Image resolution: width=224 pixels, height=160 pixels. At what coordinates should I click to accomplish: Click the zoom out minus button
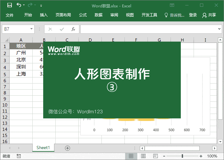coord(164,156)
